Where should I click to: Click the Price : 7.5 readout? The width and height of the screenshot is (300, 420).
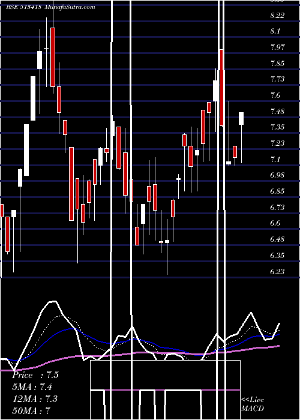point(35,375)
